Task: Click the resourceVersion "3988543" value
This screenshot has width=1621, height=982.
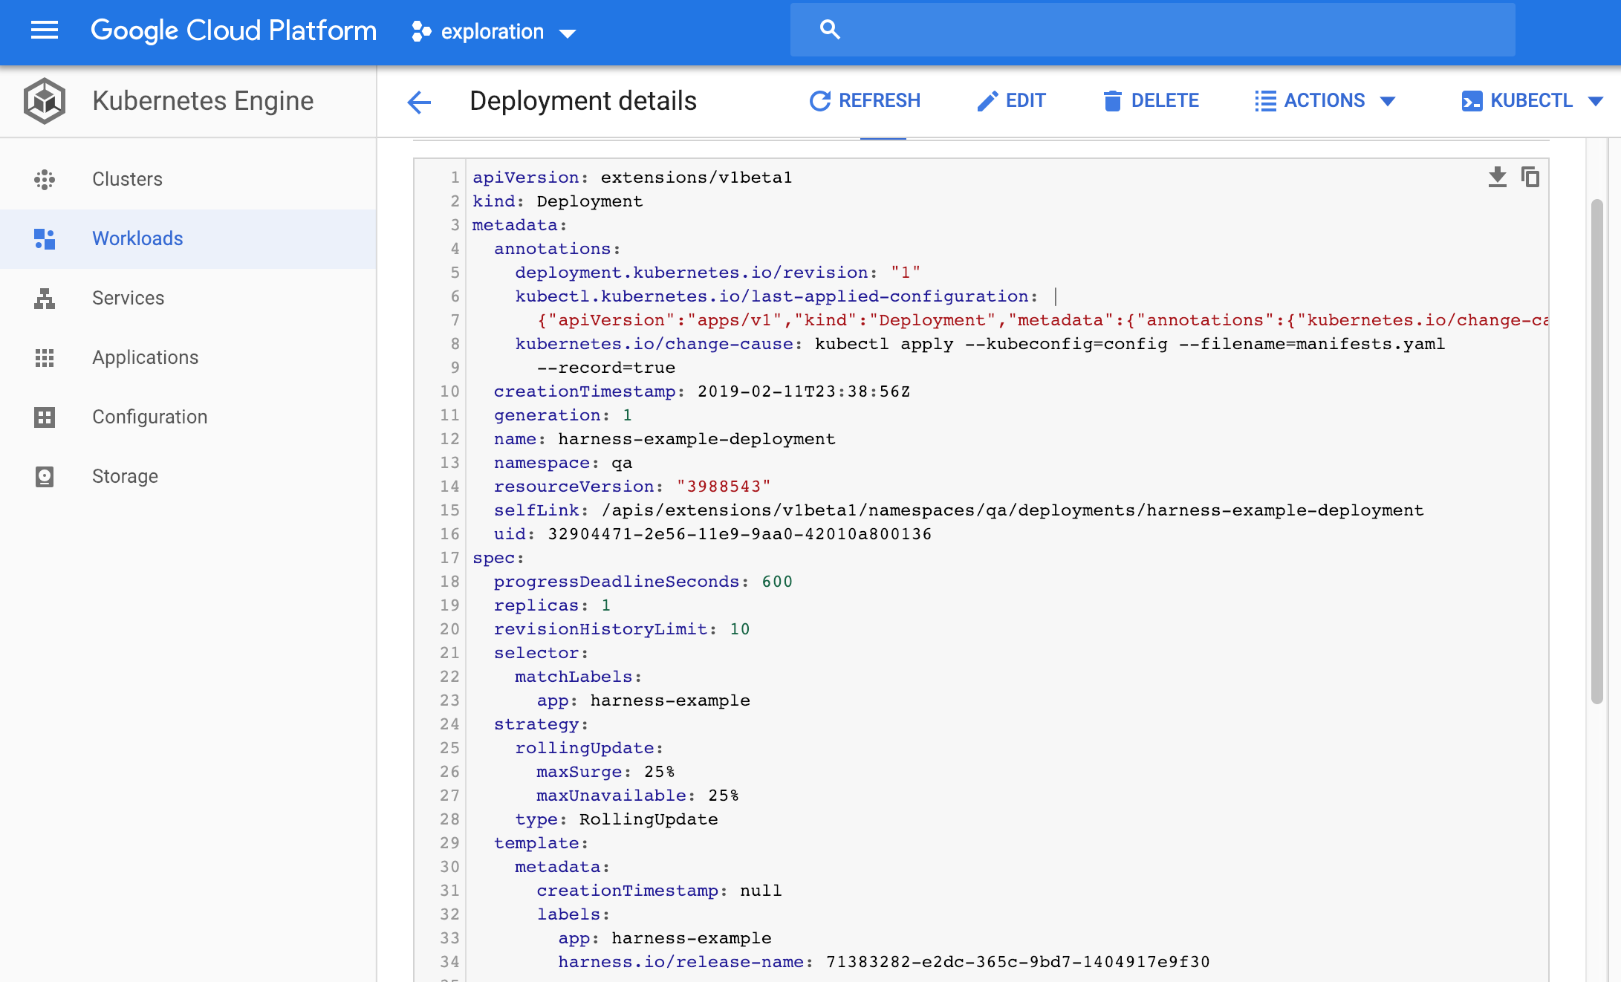Action: coord(724,487)
